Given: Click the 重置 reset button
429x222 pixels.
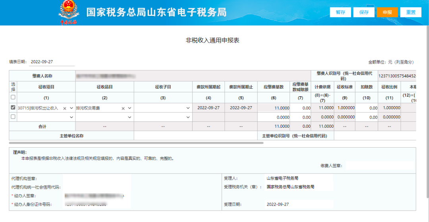Looking at the screenshot, I should tap(411, 12).
